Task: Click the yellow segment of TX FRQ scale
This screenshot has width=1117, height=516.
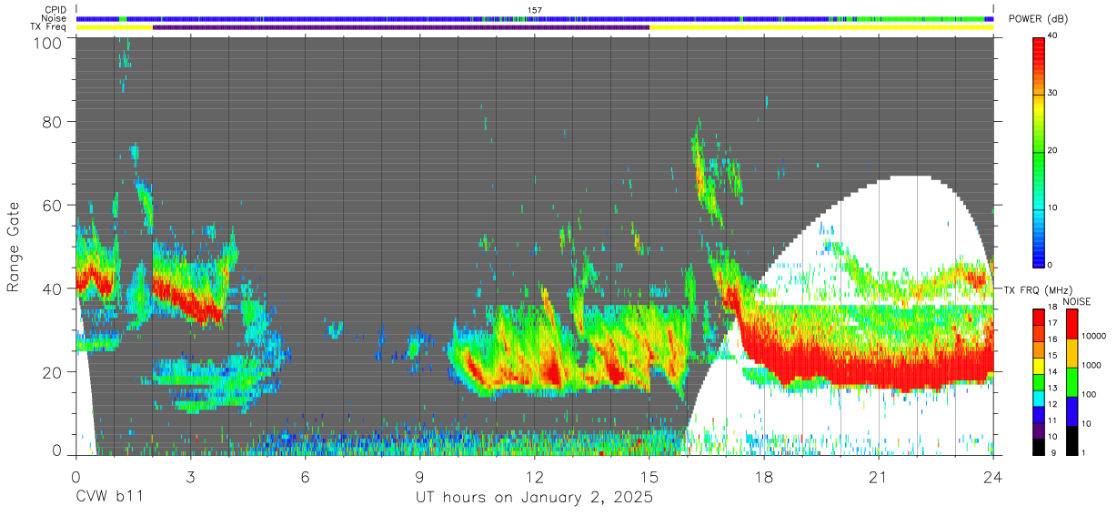Action: coord(1040,364)
